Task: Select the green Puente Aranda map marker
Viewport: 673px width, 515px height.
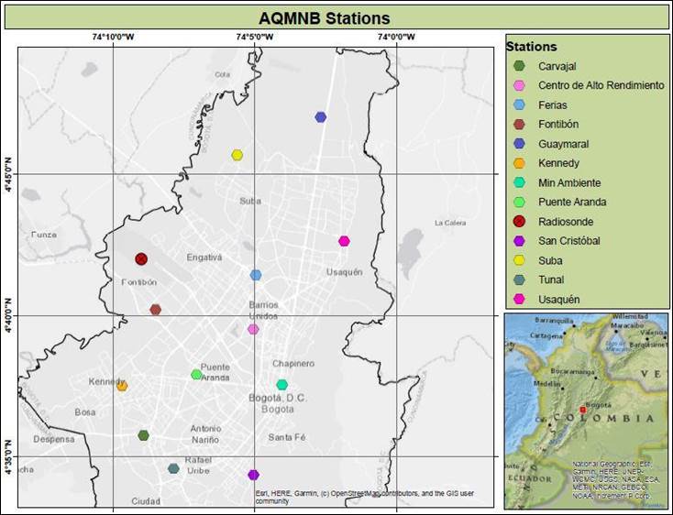Action: 196,374
